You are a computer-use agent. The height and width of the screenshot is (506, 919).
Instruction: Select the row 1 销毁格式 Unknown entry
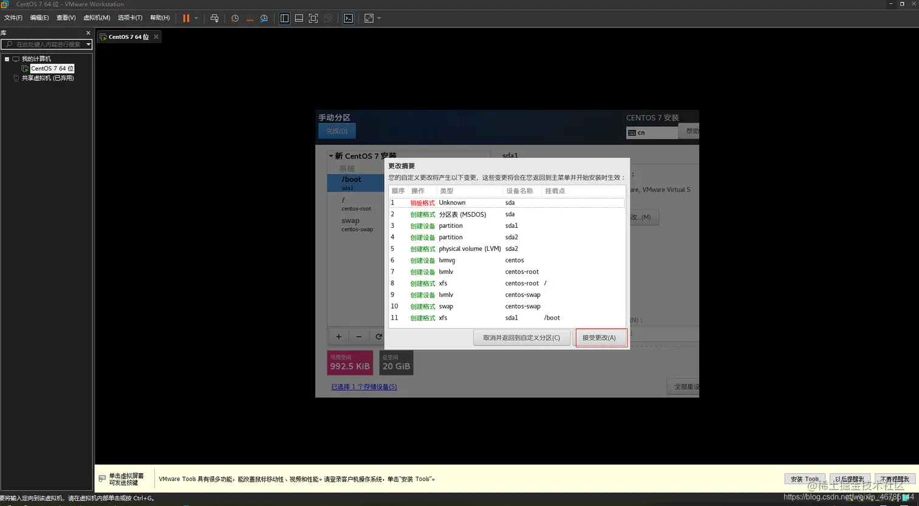[507, 203]
